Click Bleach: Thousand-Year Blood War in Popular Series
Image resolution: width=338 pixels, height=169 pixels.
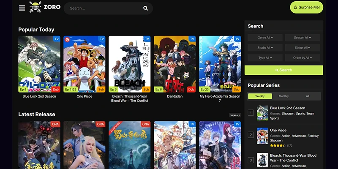(293, 158)
